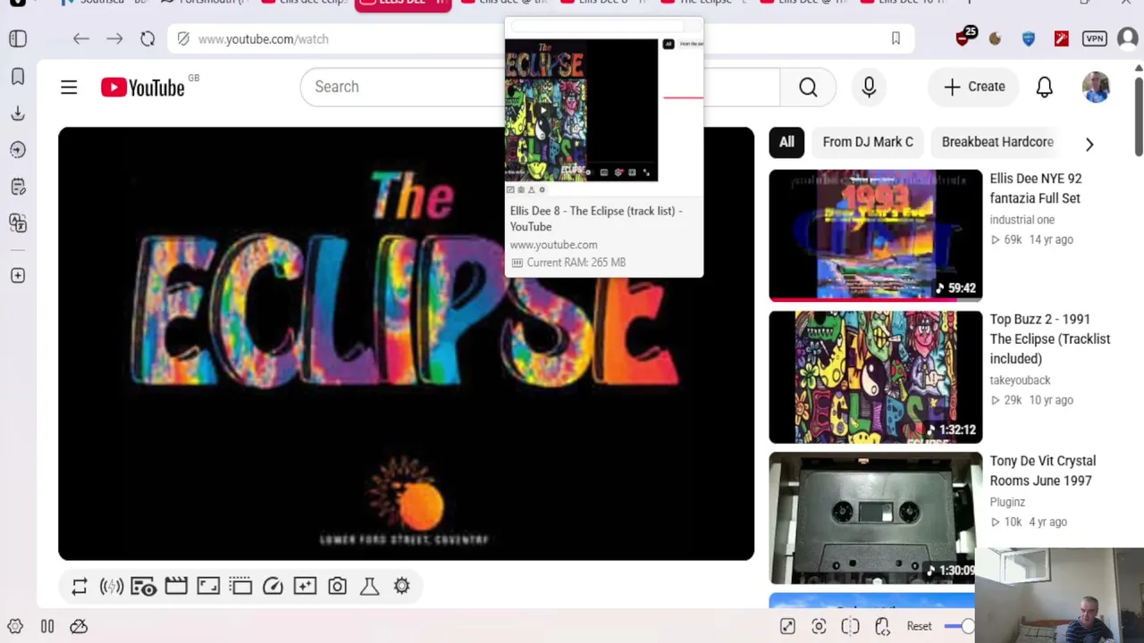1144x643 pixels.
Task: Select the From DJ Mark C chip
Action: [x=868, y=142]
